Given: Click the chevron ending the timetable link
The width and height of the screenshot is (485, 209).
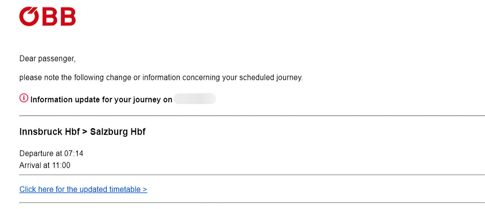Looking at the screenshot, I should 145,190.
